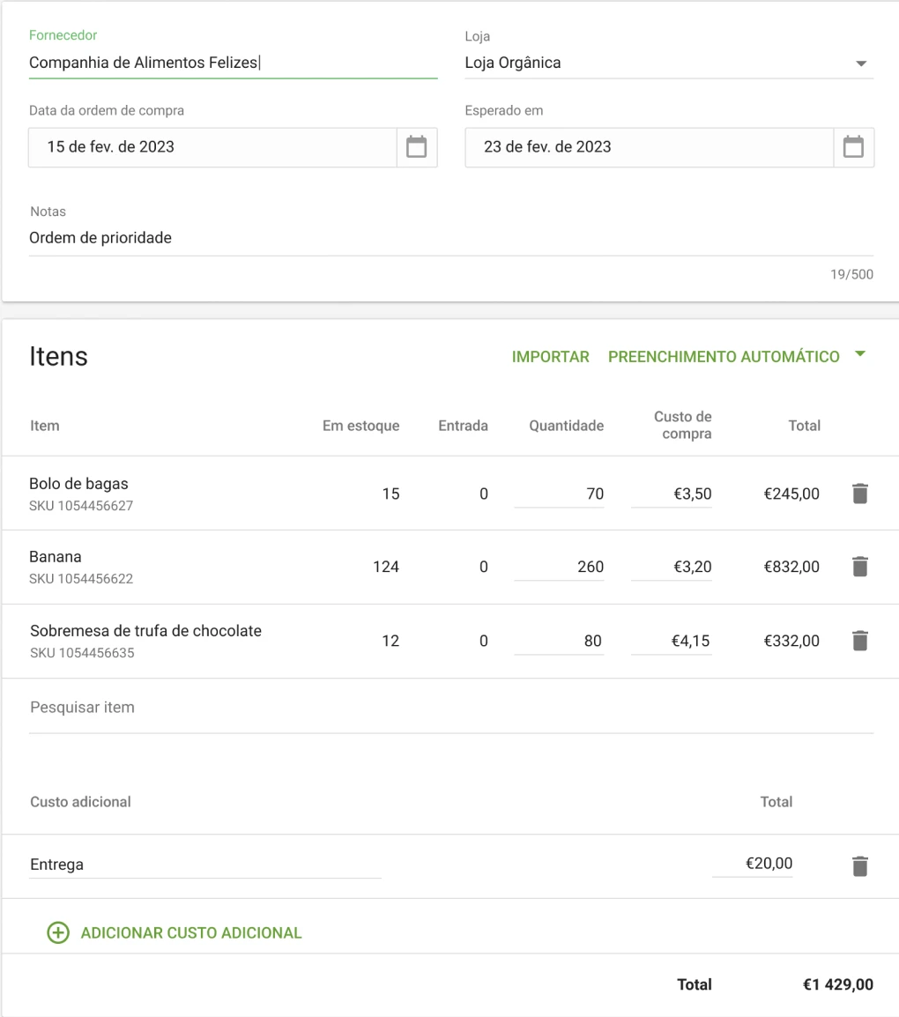Edit quantity 70 for Bolo de bagas

click(x=560, y=494)
